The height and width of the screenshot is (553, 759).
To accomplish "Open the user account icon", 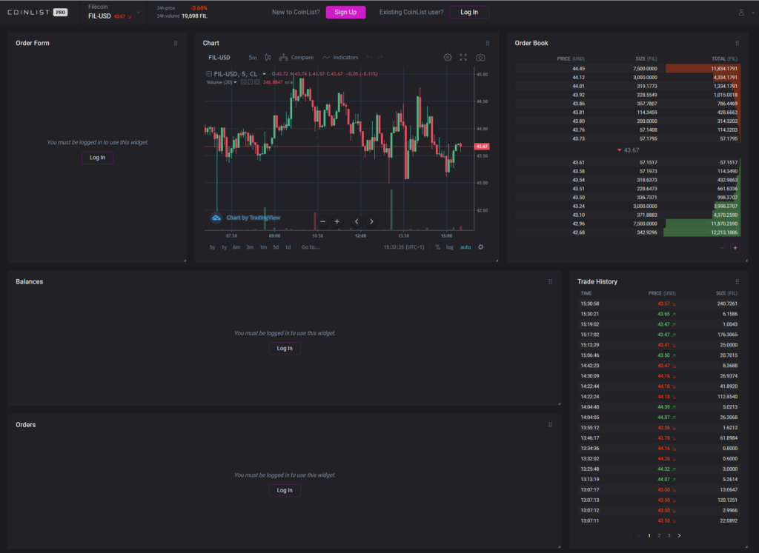I will click(x=741, y=12).
